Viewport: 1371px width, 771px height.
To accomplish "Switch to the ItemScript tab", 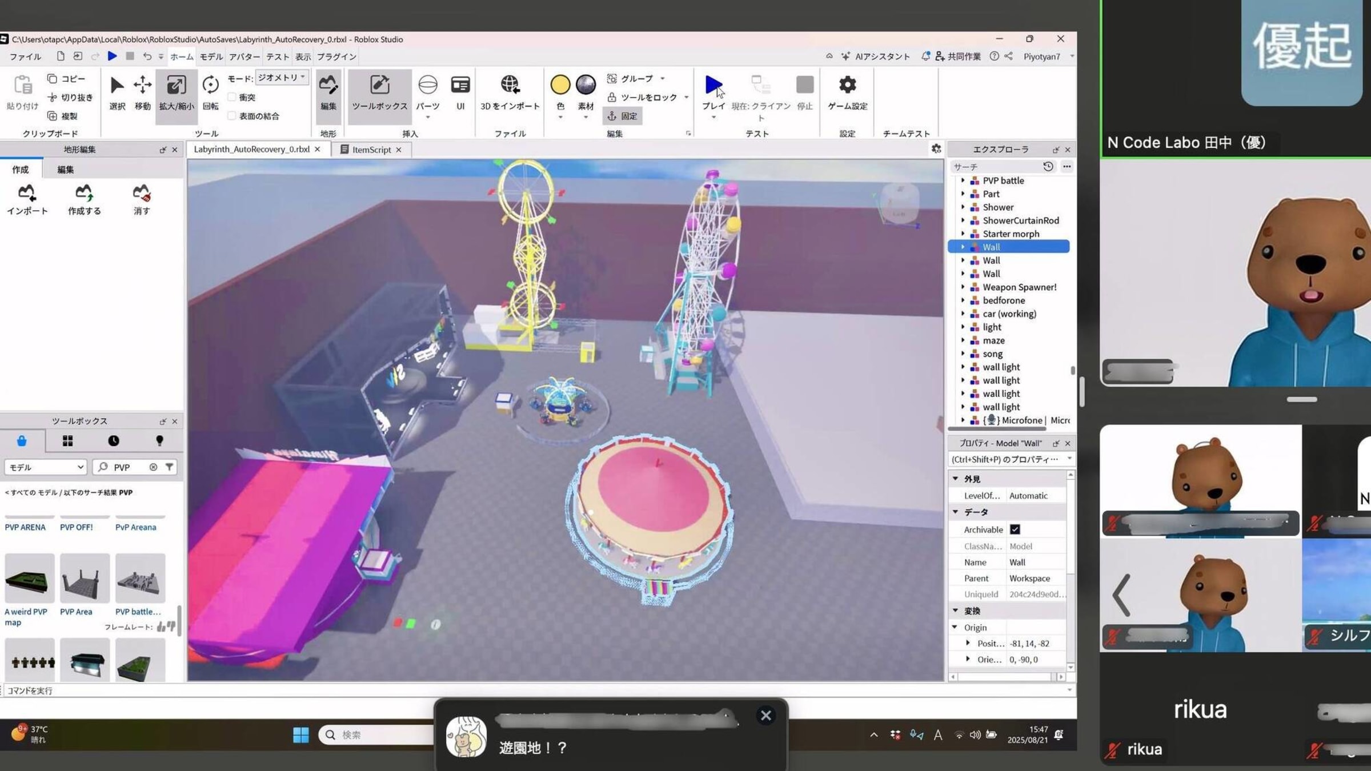I will coord(371,150).
